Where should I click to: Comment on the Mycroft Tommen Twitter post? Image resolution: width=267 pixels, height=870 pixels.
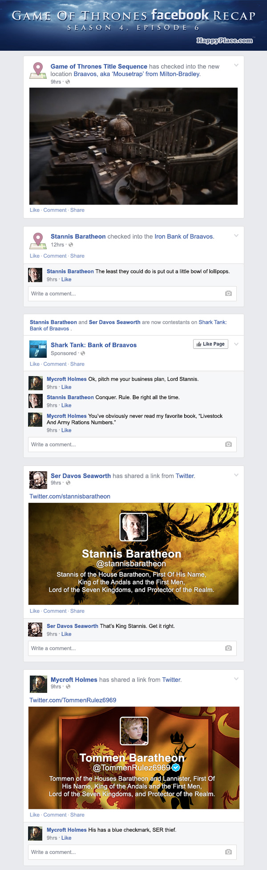pos(55,815)
